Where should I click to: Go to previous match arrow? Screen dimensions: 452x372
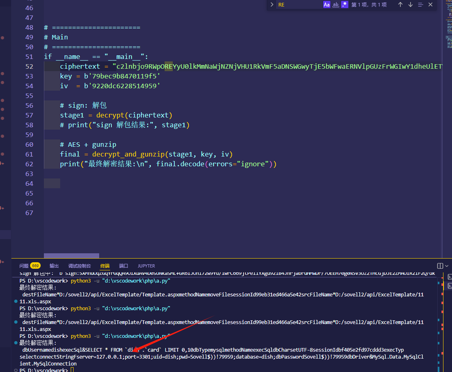click(400, 4)
